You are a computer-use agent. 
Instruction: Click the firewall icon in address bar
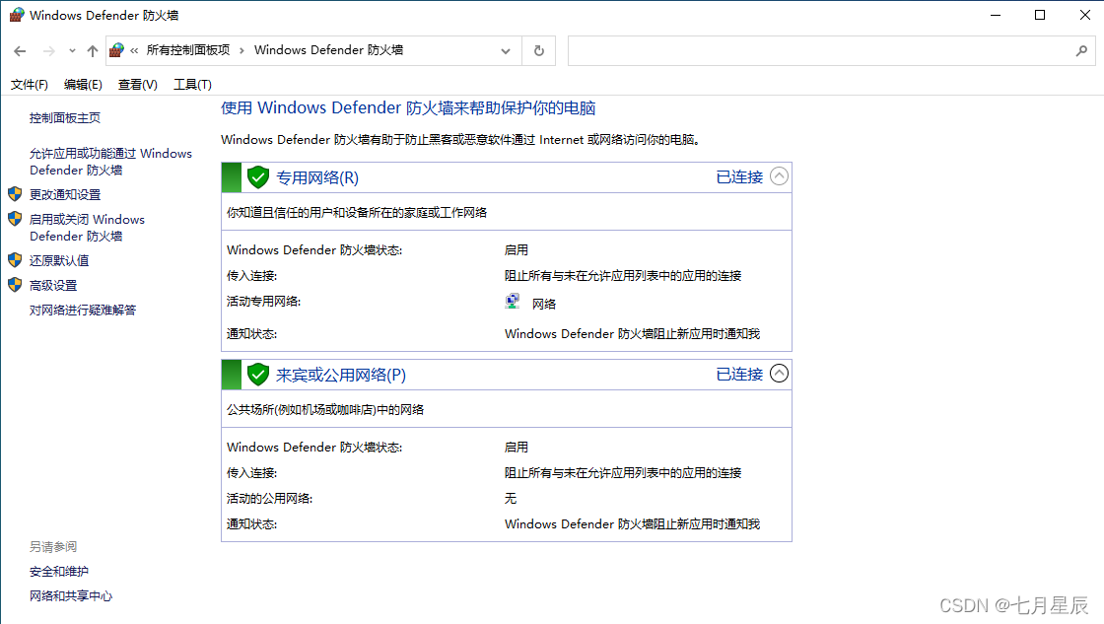pyautogui.click(x=117, y=50)
